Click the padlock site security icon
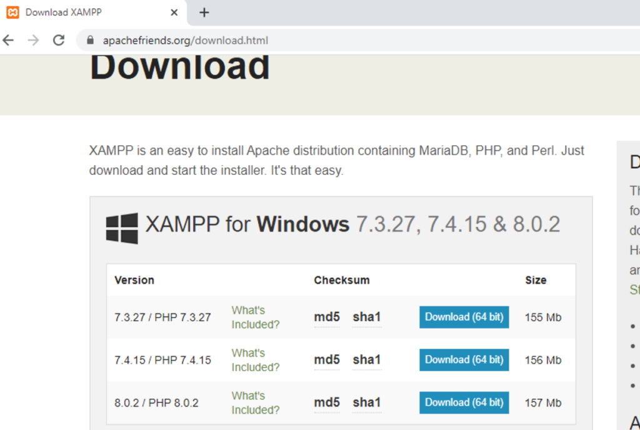Viewport: 640px width, 430px height. [90, 40]
